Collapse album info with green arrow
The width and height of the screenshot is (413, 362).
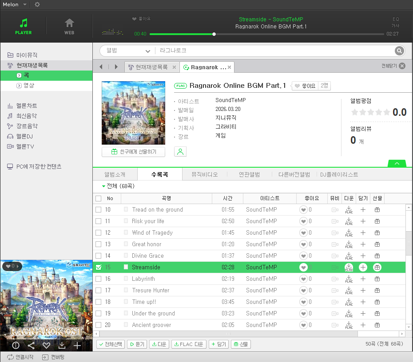397,164
